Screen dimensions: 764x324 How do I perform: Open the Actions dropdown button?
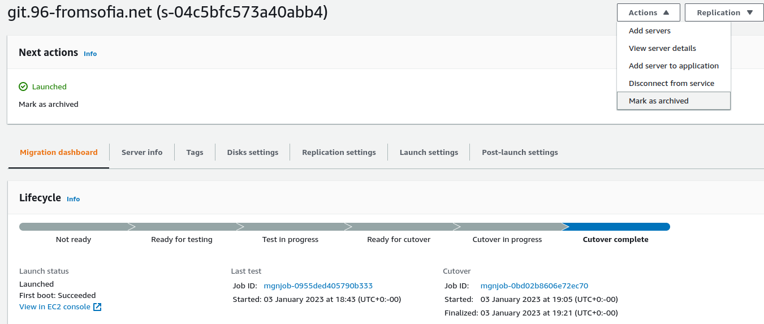pyautogui.click(x=648, y=12)
